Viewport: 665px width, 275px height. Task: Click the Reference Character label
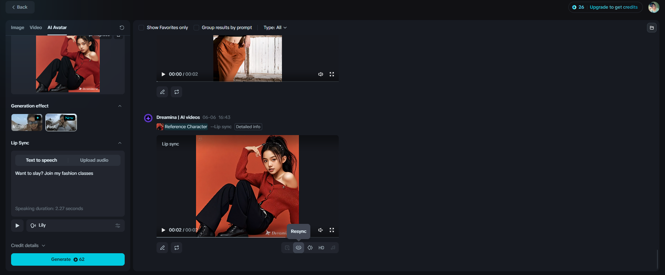pyautogui.click(x=186, y=127)
